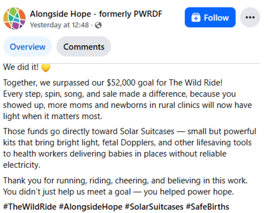Follow the Alongside Hope page
268x213 pixels.
tap(210, 18)
